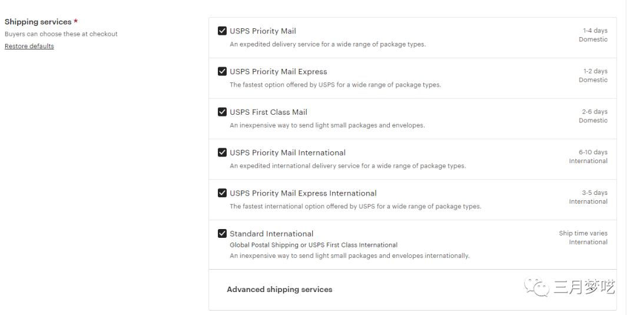Click USPS Priority Mail International label text
This screenshot has height=315, width=636.
click(x=287, y=152)
